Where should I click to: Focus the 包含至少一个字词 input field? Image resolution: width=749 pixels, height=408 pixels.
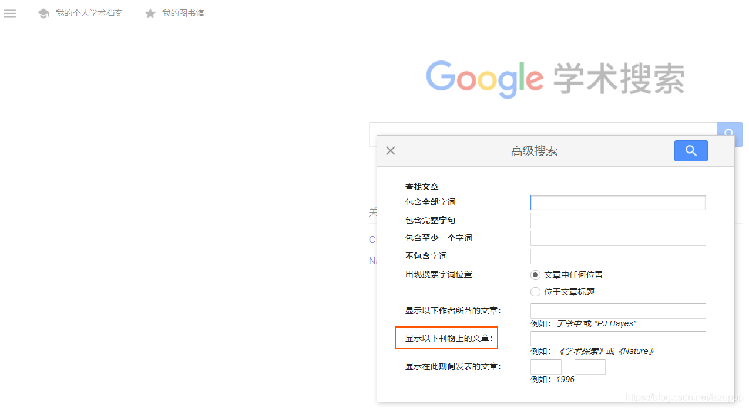coord(618,238)
